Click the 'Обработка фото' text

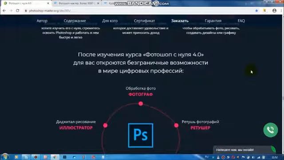(141, 88)
